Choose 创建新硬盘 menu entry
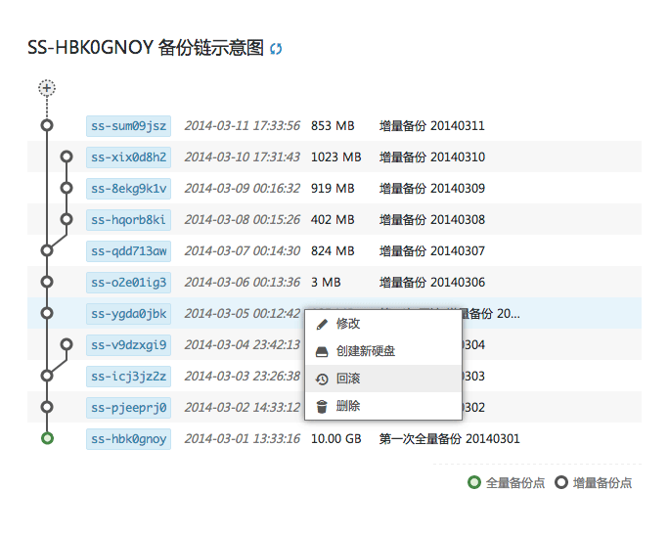 [366, 351]
